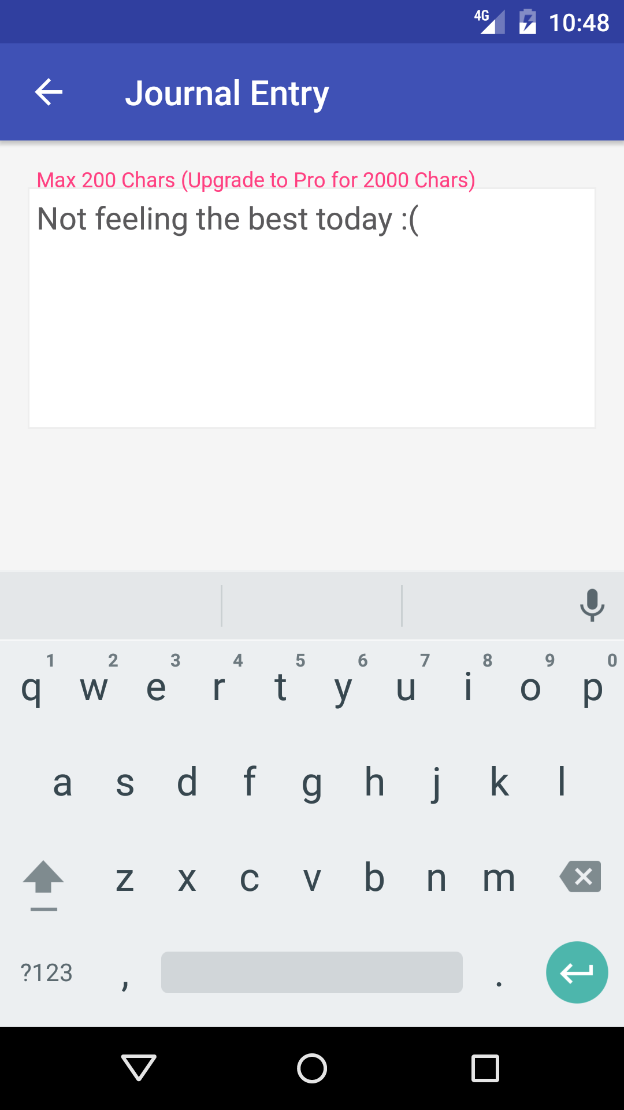Tap the green enter key

(577, 972)
